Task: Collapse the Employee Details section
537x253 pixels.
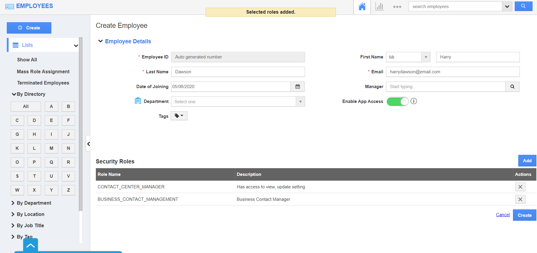Action: (x=101, y=41)
